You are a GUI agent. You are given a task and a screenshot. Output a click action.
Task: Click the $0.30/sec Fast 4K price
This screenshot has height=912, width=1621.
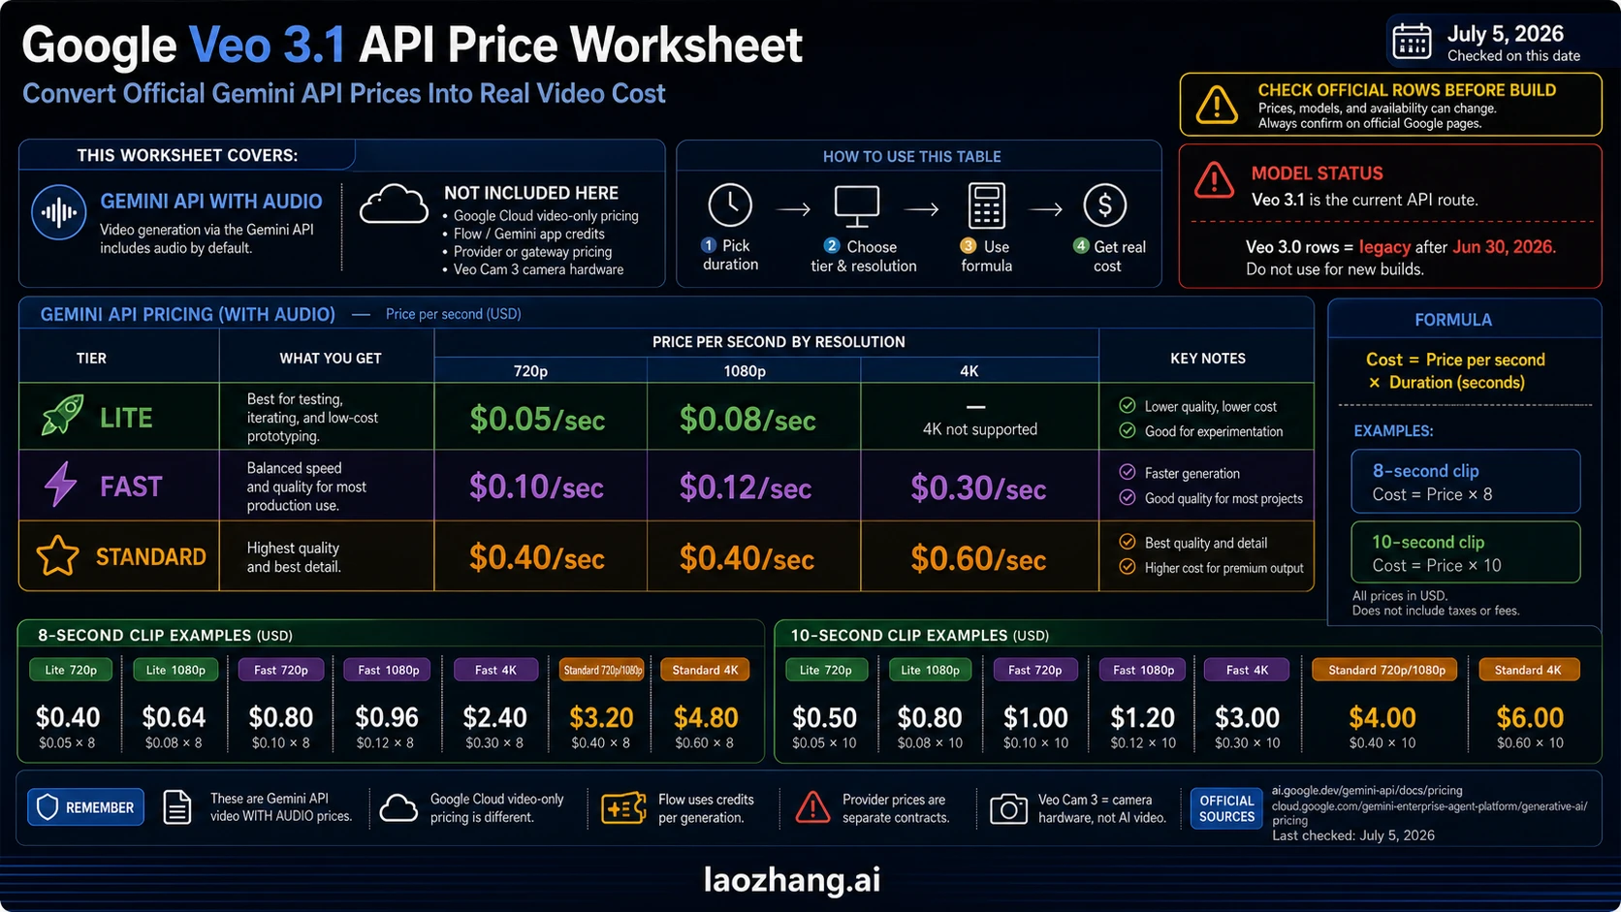[978, 487]
